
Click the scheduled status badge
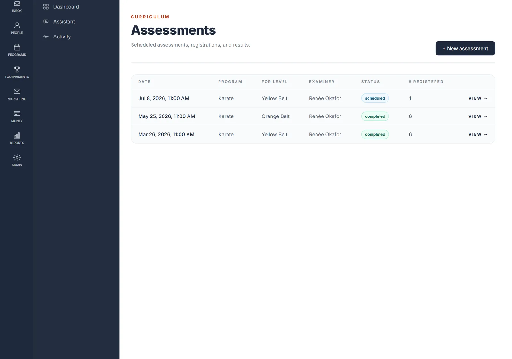pyautogui.click(x=375, y=98)
